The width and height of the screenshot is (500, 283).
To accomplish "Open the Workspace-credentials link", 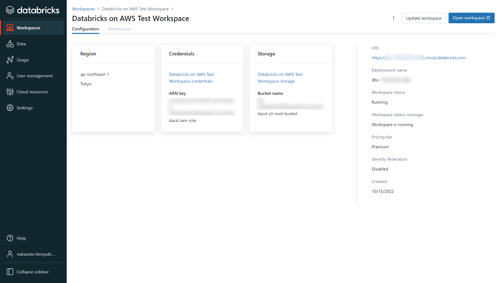I will 191,78.
